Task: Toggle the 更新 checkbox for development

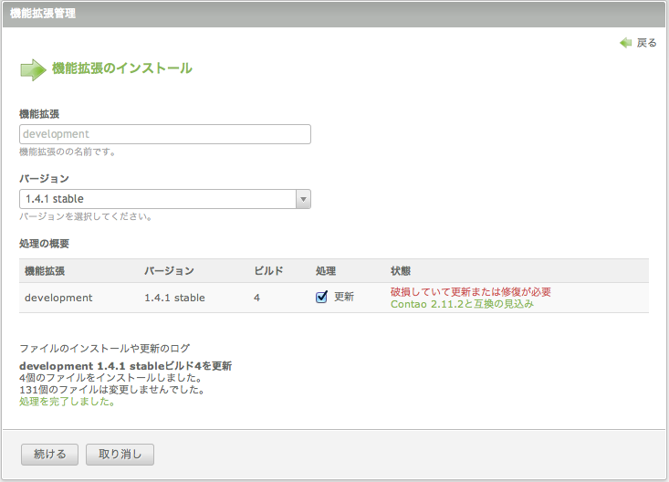Action: pos(321,297)
